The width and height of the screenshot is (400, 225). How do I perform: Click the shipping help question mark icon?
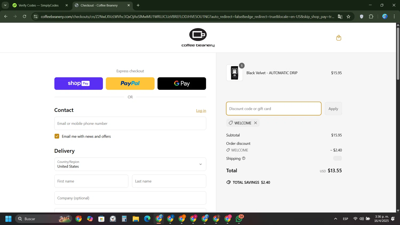tap(243, 158)
